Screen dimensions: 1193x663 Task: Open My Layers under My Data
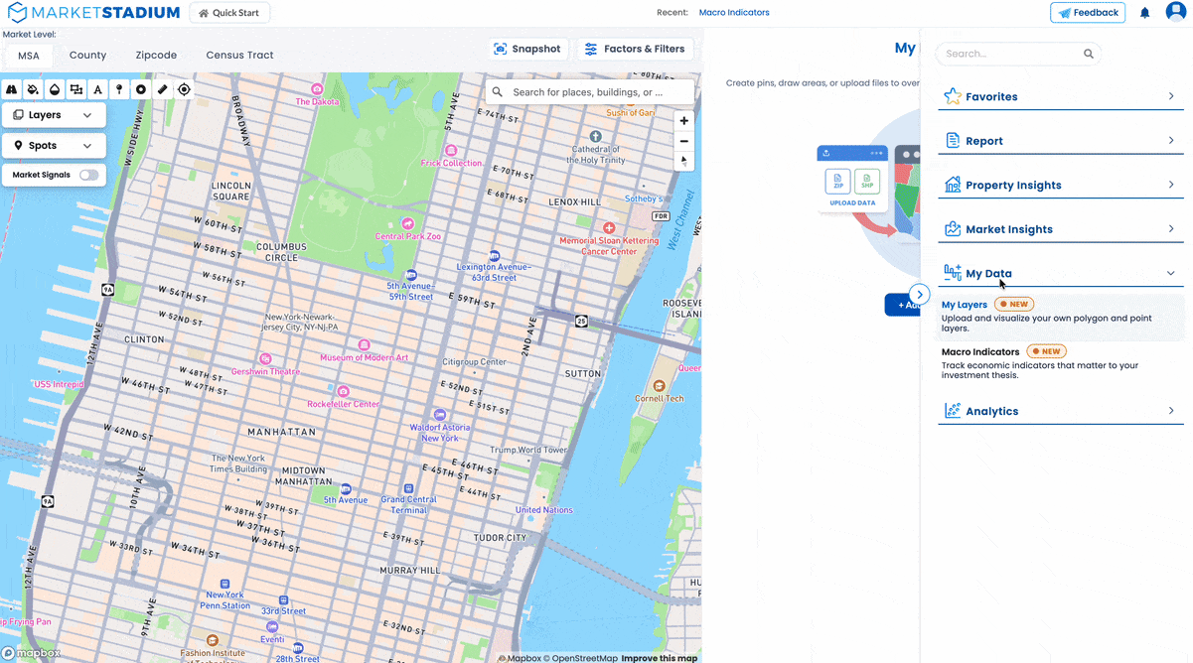pos(1061,318)
